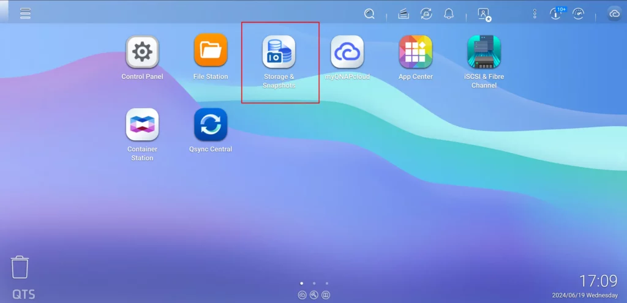This screenshot has height=303, width=627.
Task: Expand the three-dot more options menu
Action: pos(535,13)
